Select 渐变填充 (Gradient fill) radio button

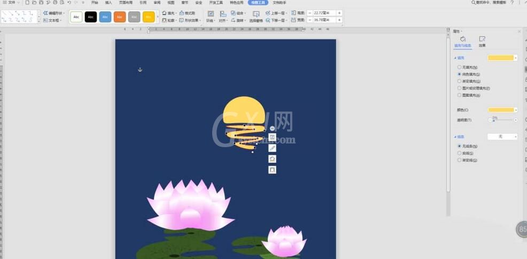tap(460, 81)
